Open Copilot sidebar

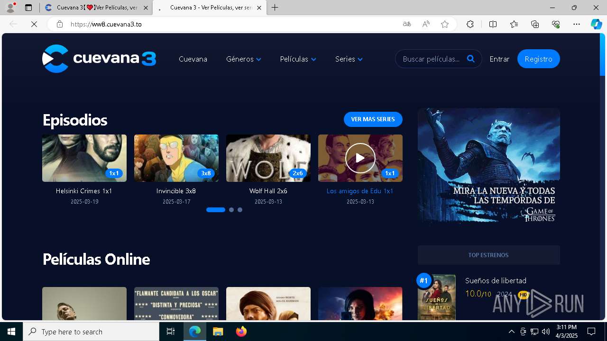(596, 24)
